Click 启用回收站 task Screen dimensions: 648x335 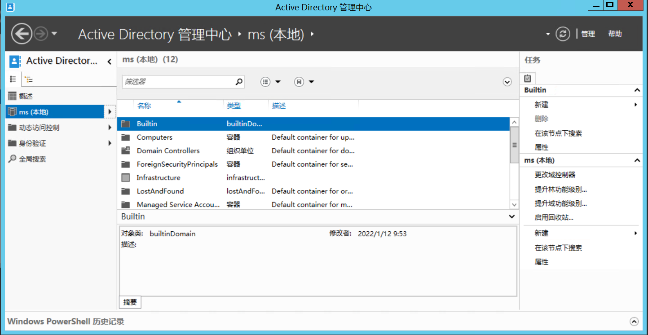pyautogui.click(x=554, y=218)
